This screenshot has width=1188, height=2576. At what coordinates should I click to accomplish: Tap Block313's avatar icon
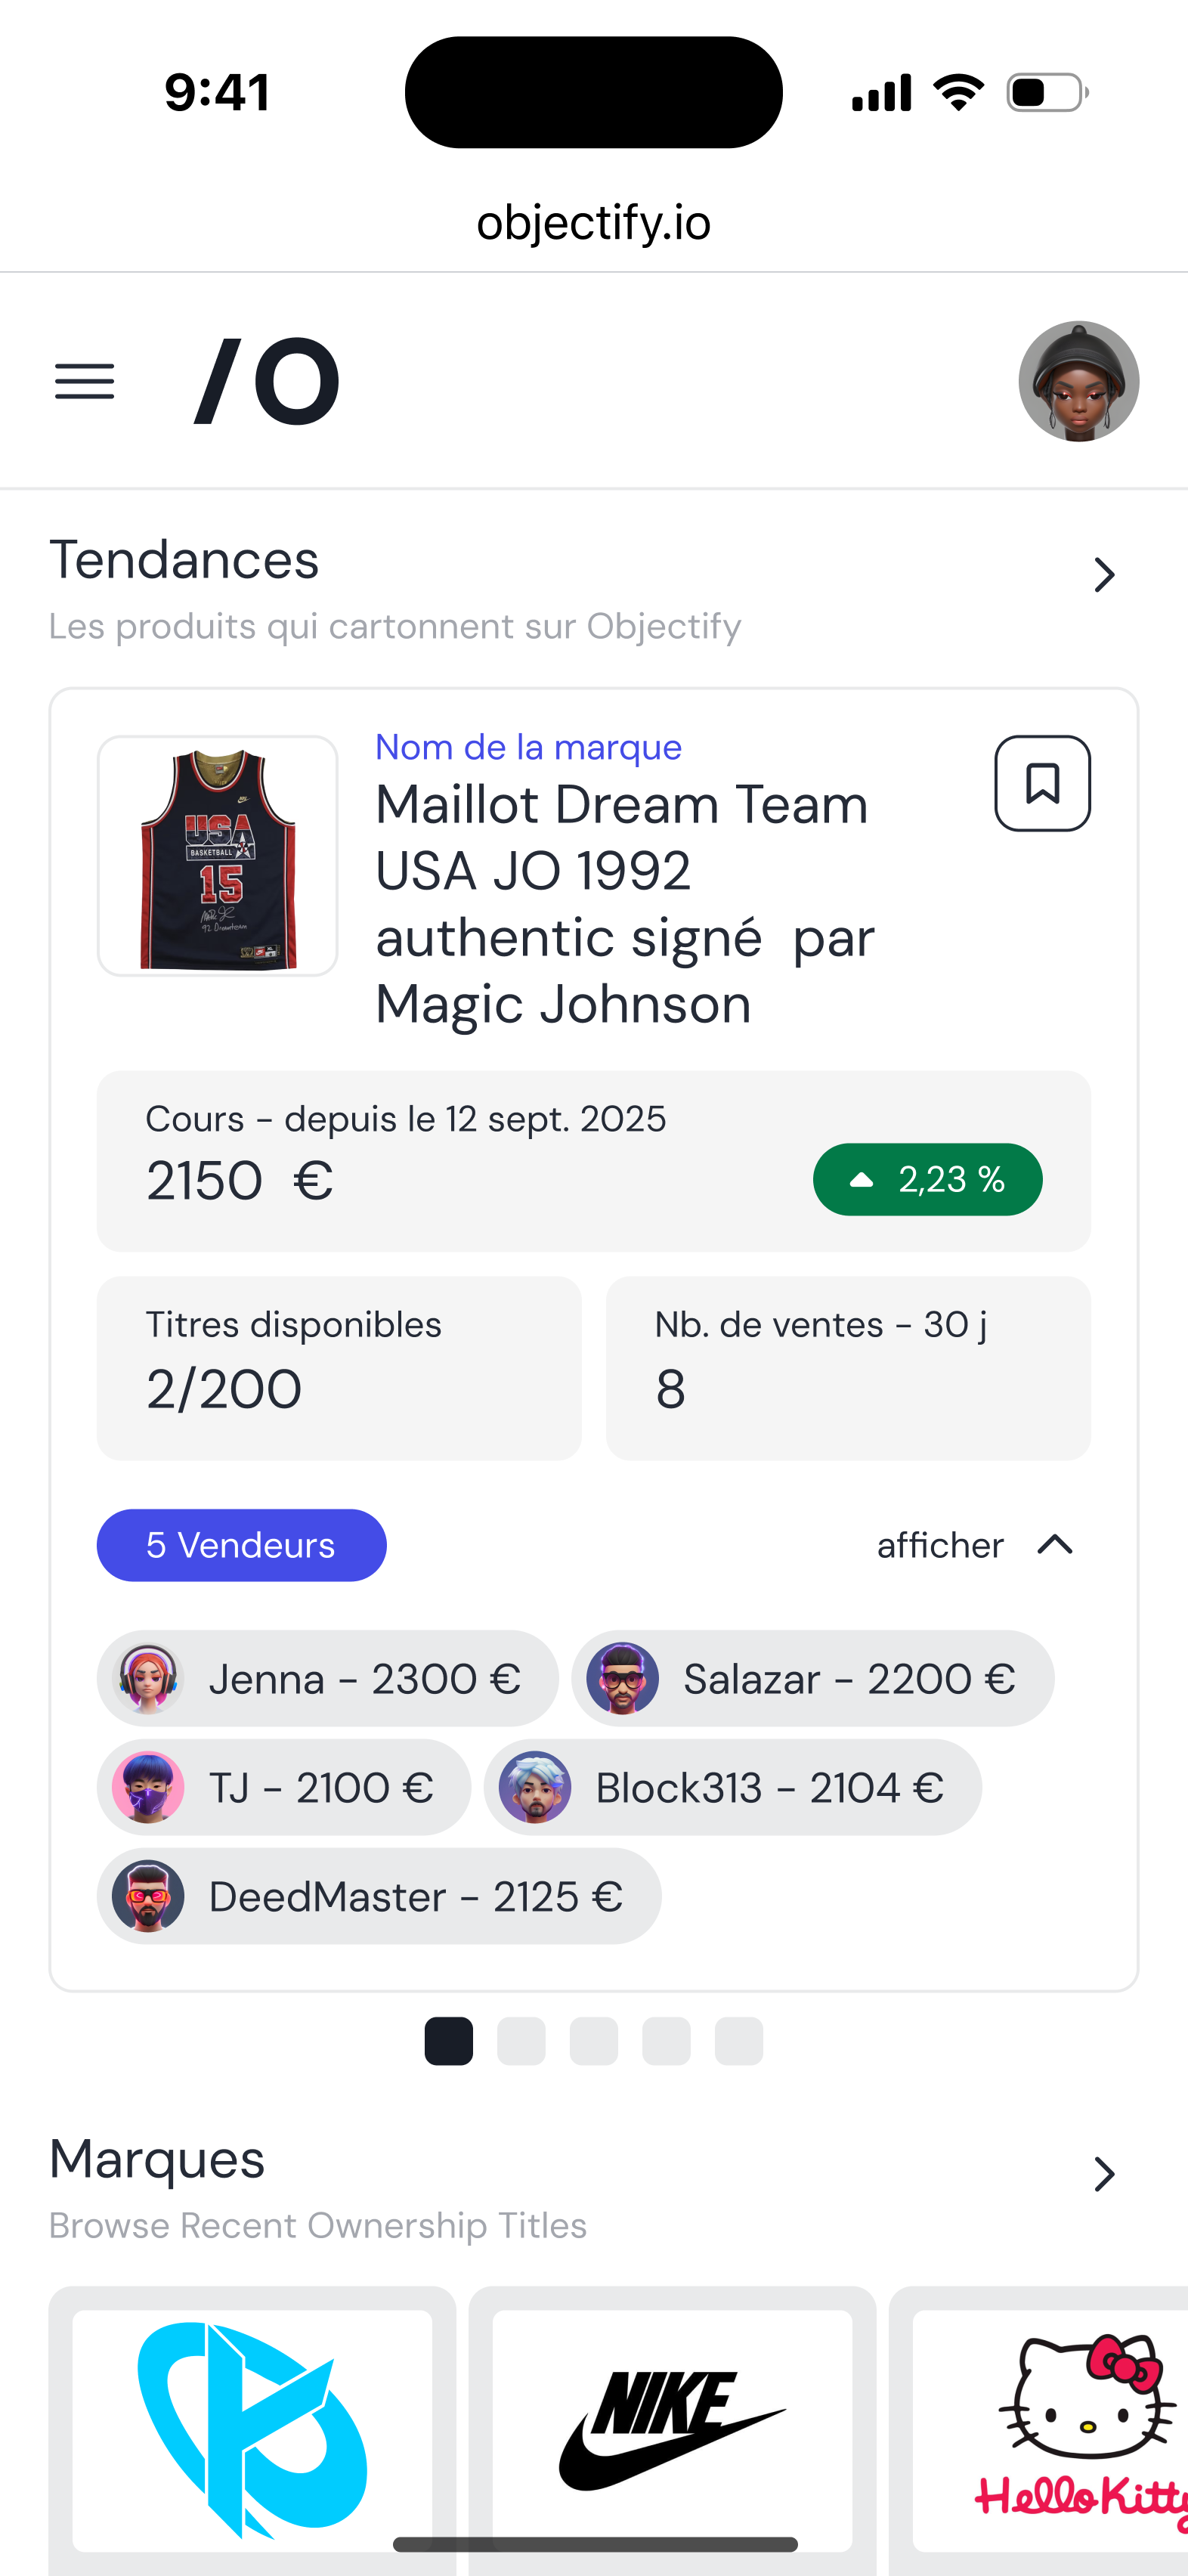535,1787
